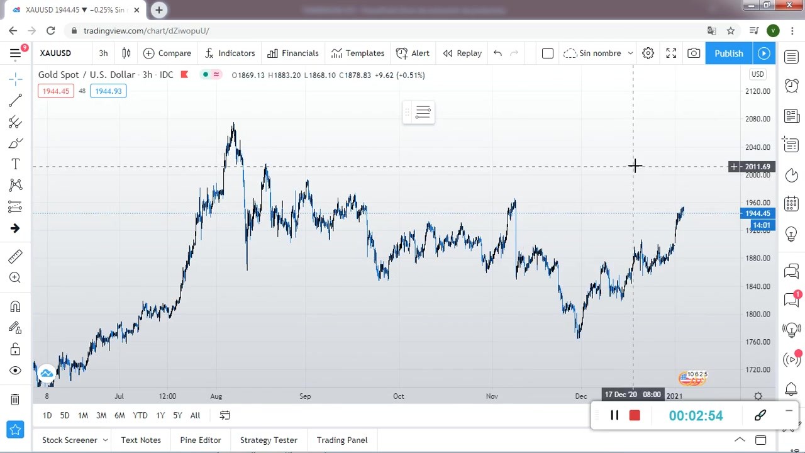Click the blue Publish button
Image resolution: width=805 pixels, height=453 pixels.
tap(728, 53)
